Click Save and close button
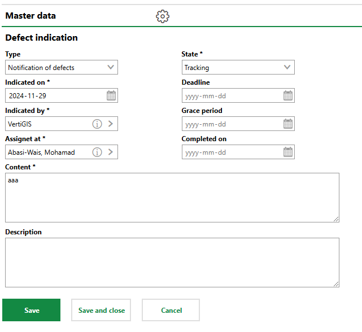 (x=101, y=310)
